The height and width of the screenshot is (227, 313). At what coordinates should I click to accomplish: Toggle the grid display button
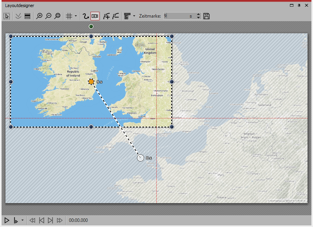point(69,16)
